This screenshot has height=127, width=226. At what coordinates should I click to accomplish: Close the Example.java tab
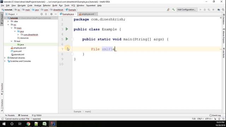click(x=75, y=14)
